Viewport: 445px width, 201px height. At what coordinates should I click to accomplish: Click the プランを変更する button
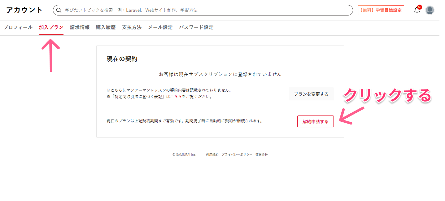point(311,94)
